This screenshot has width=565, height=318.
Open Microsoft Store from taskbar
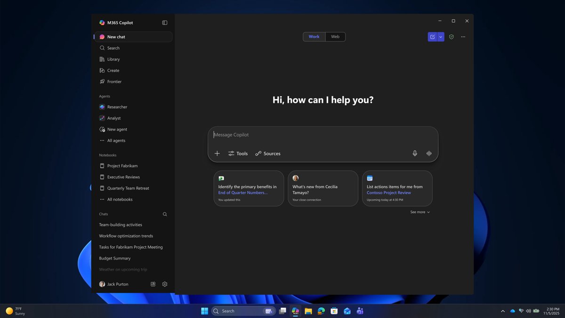334,311
